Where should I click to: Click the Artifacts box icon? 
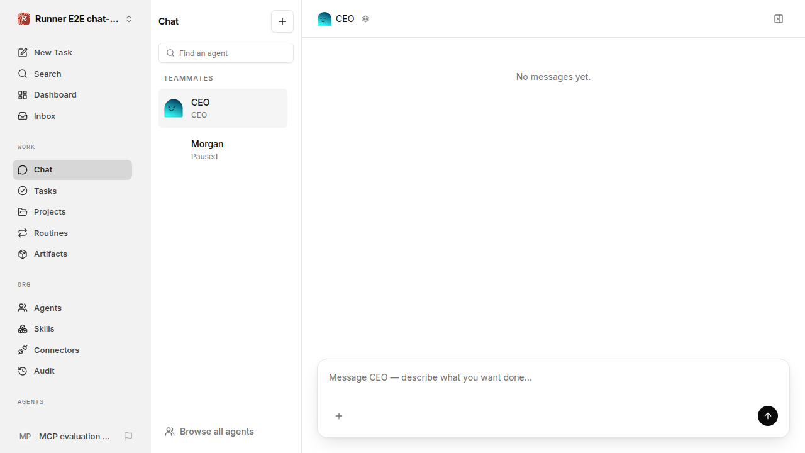[23, 254]
